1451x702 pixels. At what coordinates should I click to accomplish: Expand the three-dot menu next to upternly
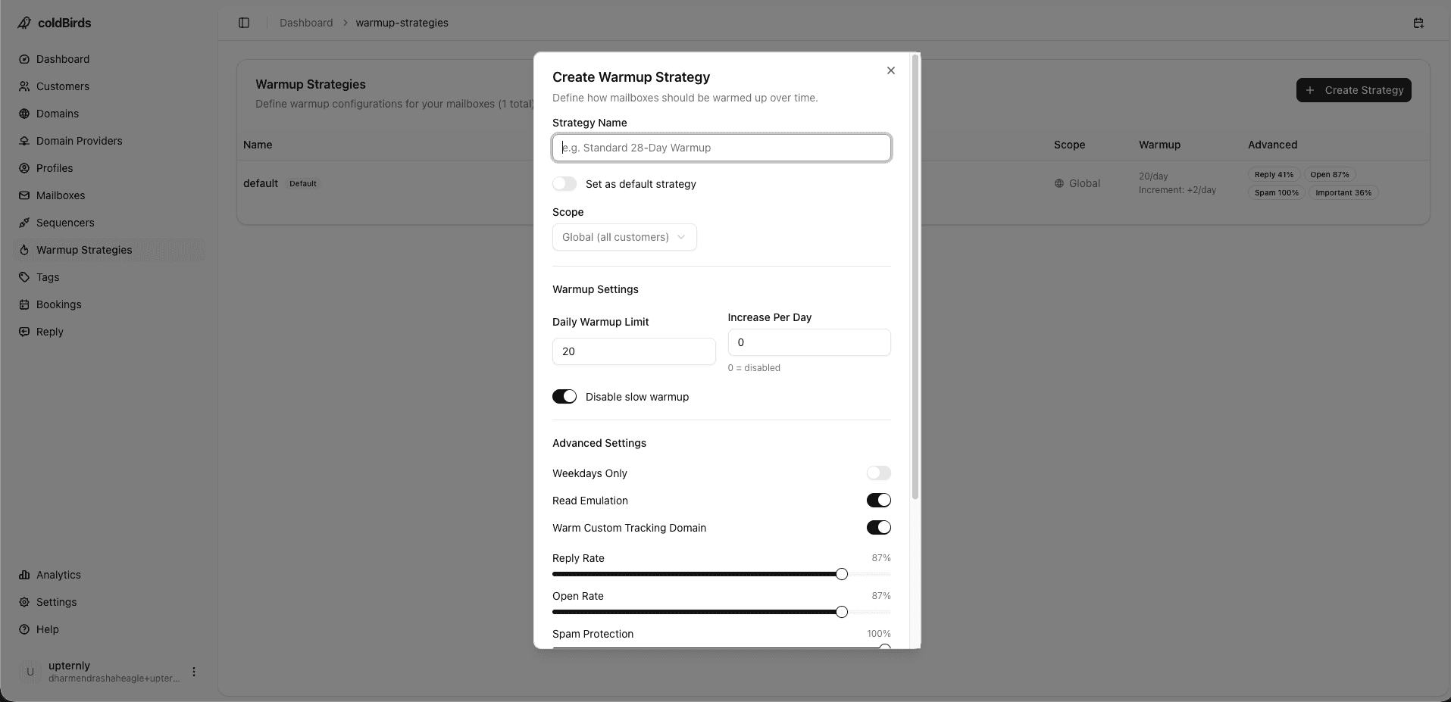click(194, 672)
